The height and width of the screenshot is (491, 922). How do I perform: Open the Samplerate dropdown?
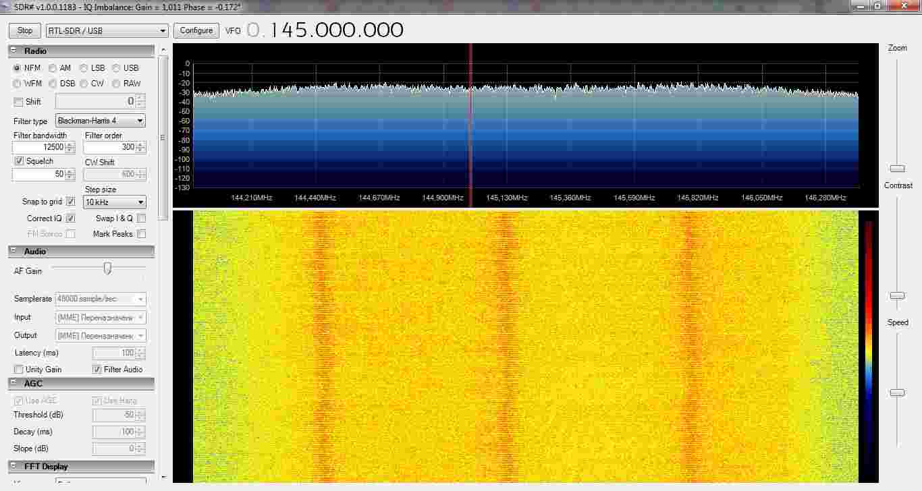[101, 299]
